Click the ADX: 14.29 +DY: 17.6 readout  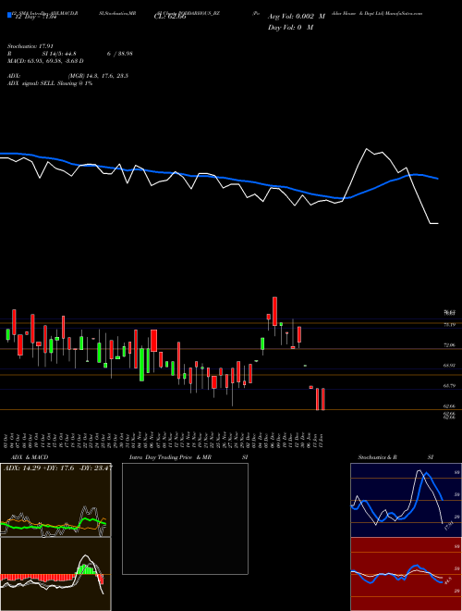pyautogui.click(x=58, y=468)
